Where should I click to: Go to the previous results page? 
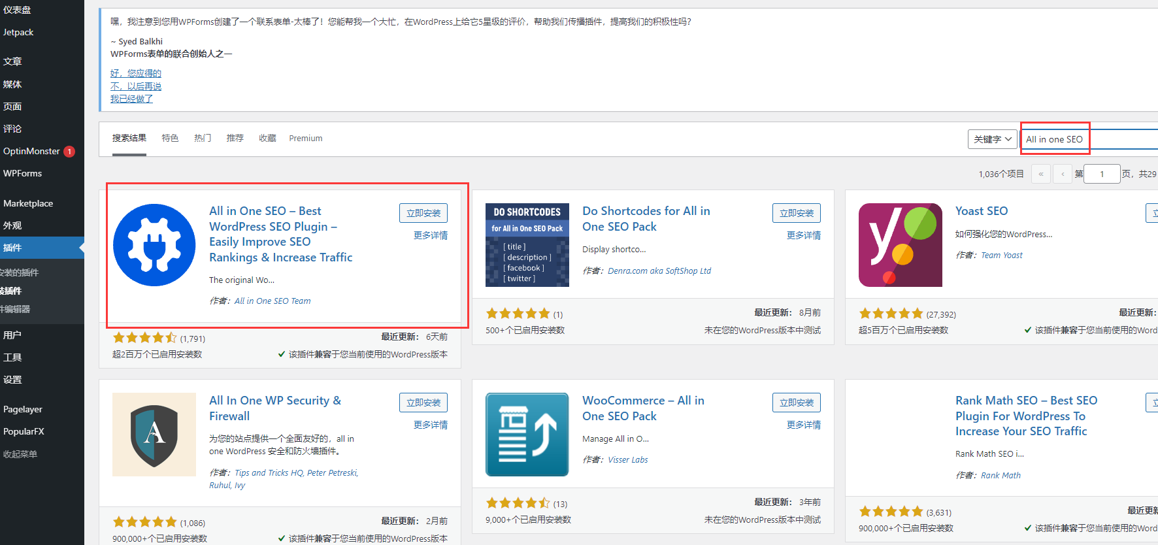pos(1063,174)
